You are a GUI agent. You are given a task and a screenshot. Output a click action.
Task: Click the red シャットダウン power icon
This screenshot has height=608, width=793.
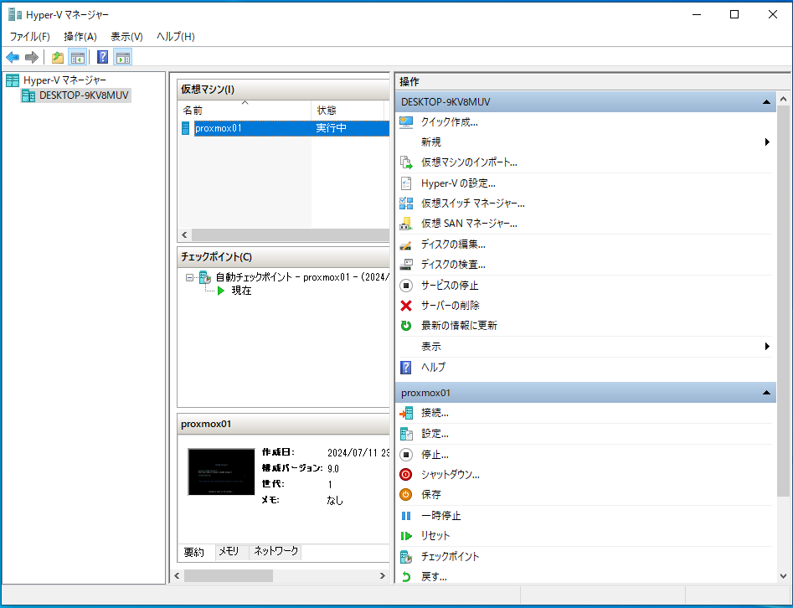(x=407, y=475)
